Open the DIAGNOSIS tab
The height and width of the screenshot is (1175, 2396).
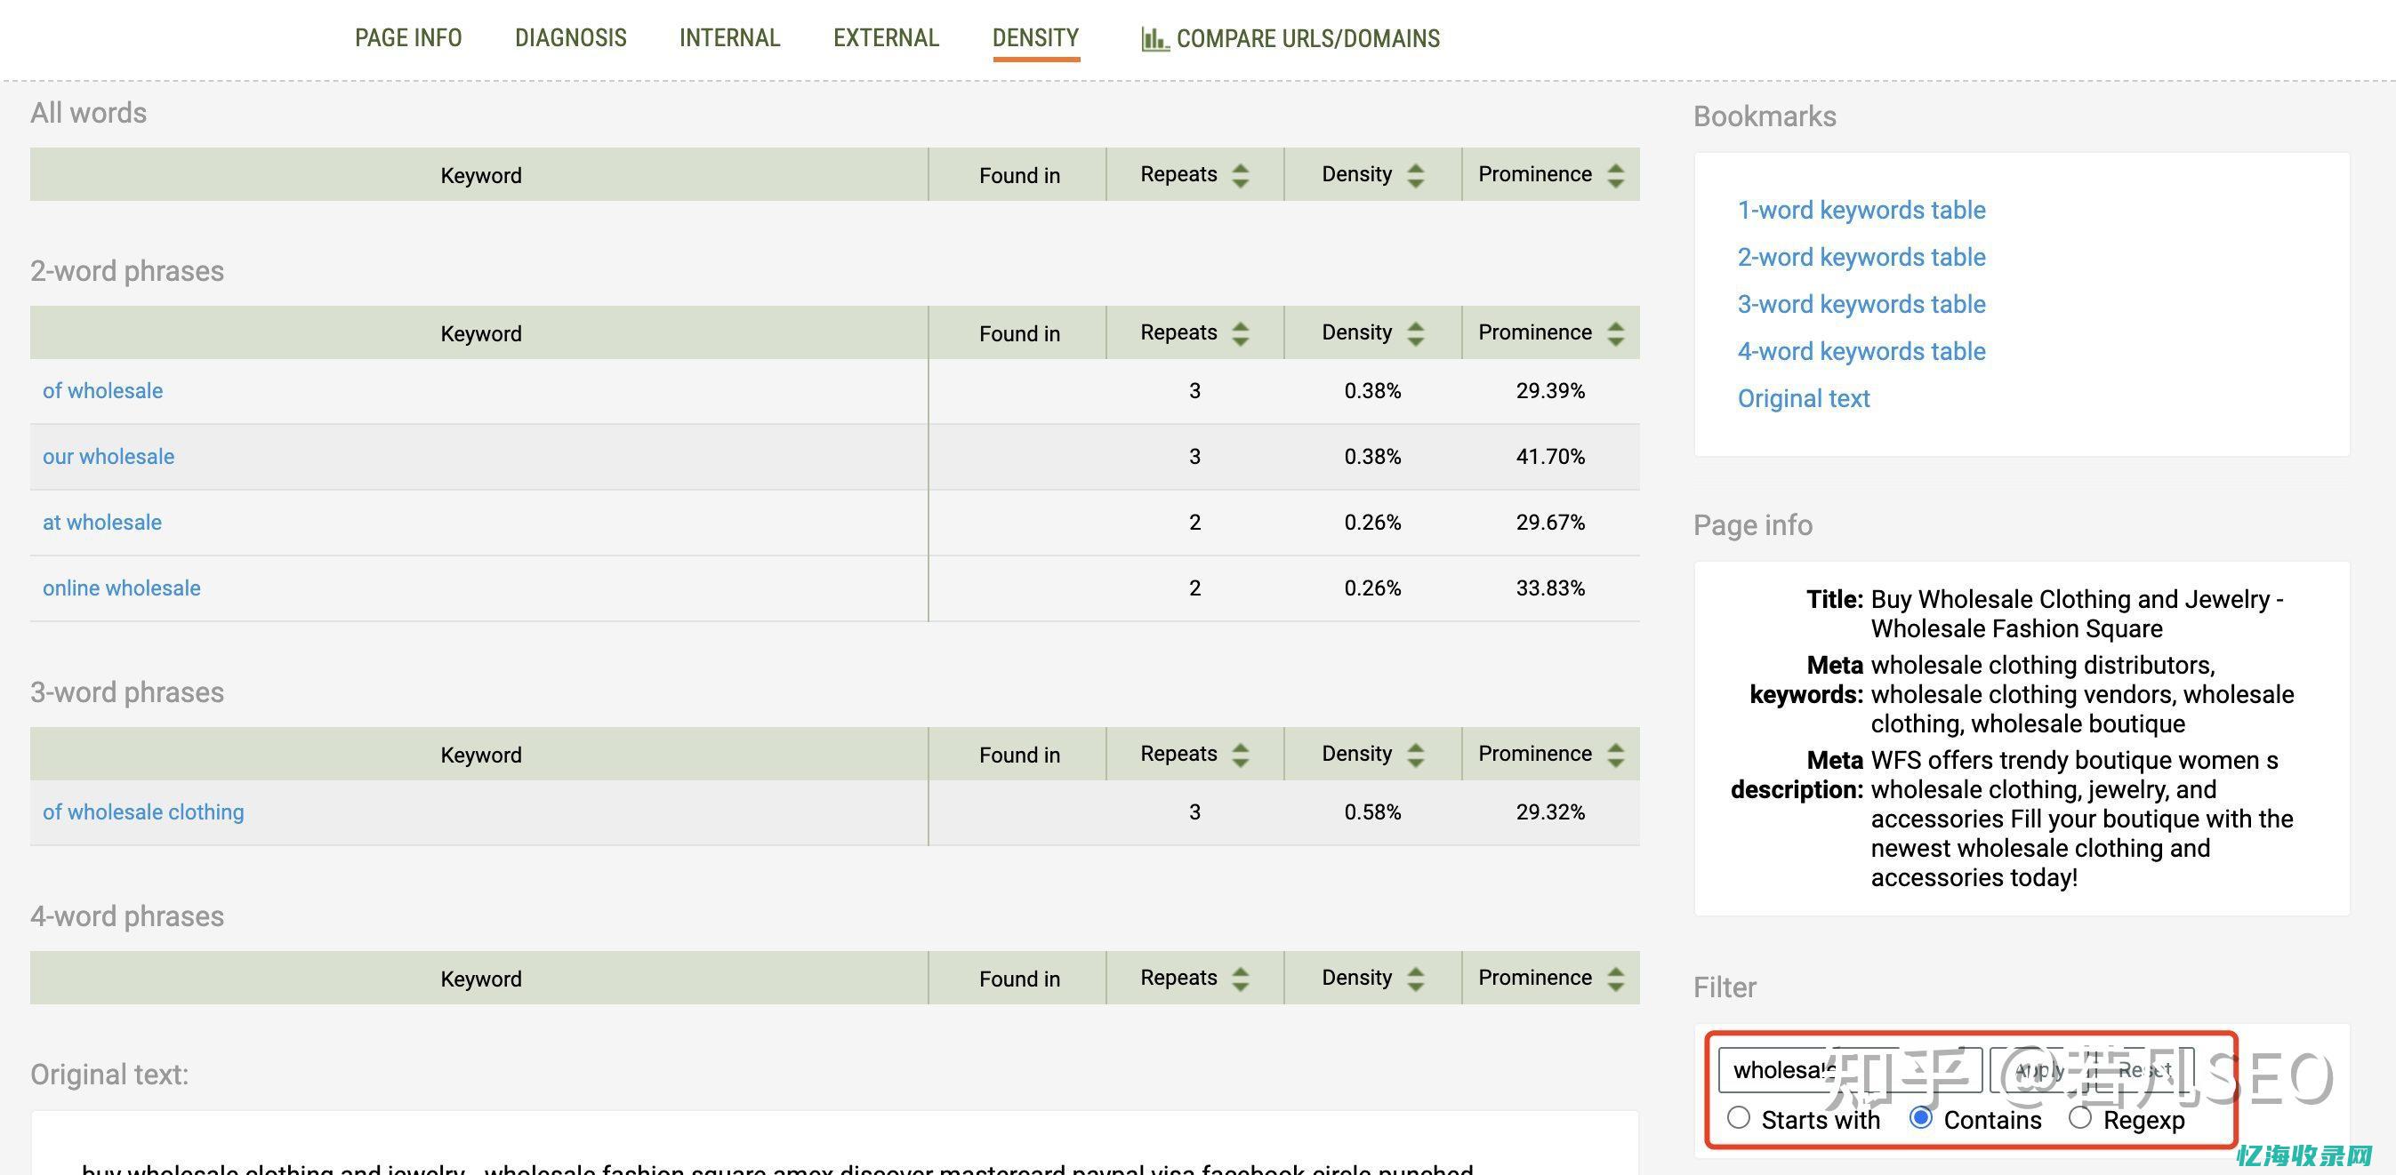pyautogui.click(x=570, y=38)
